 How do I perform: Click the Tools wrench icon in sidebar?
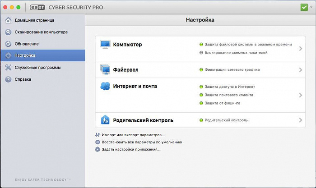(x=8, y=67)
